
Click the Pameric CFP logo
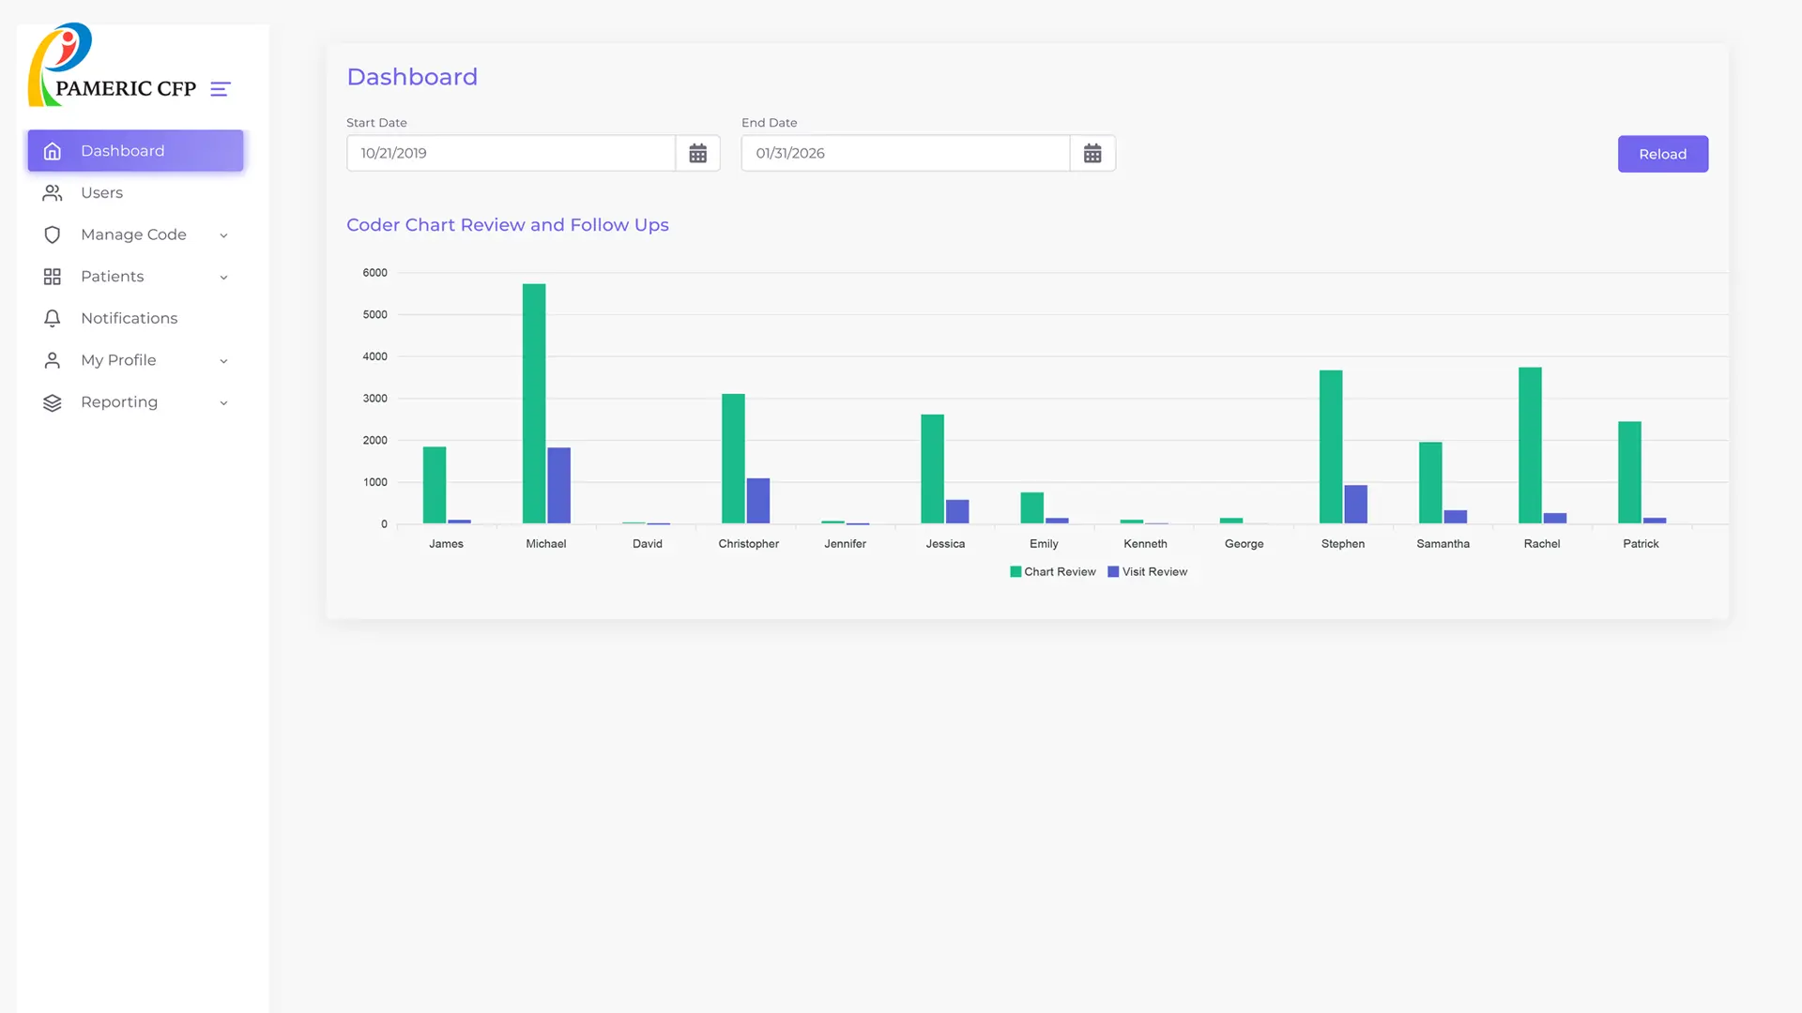pyautogui.click(x=111, y=66)
